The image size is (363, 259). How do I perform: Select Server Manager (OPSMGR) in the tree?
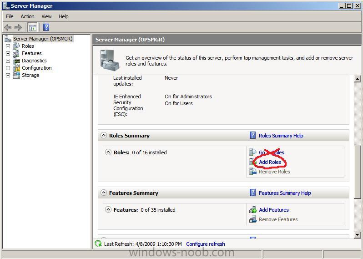tap(43, 39)
